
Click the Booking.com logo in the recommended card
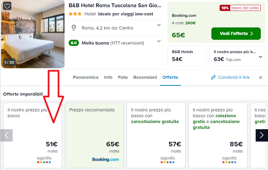106,159
